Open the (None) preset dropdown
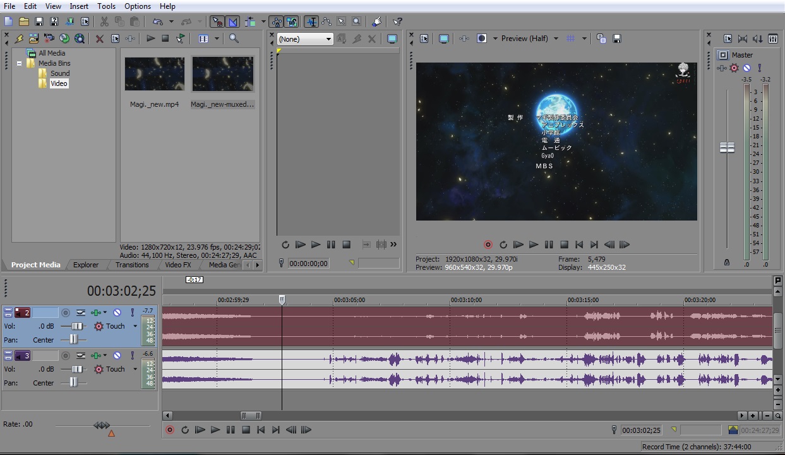 pyautogui.click(x=328, y=39)
